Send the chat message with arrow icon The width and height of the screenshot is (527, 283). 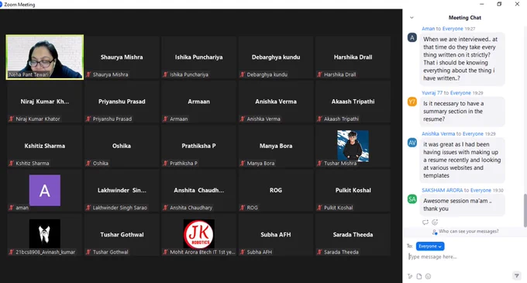[517, 276]
